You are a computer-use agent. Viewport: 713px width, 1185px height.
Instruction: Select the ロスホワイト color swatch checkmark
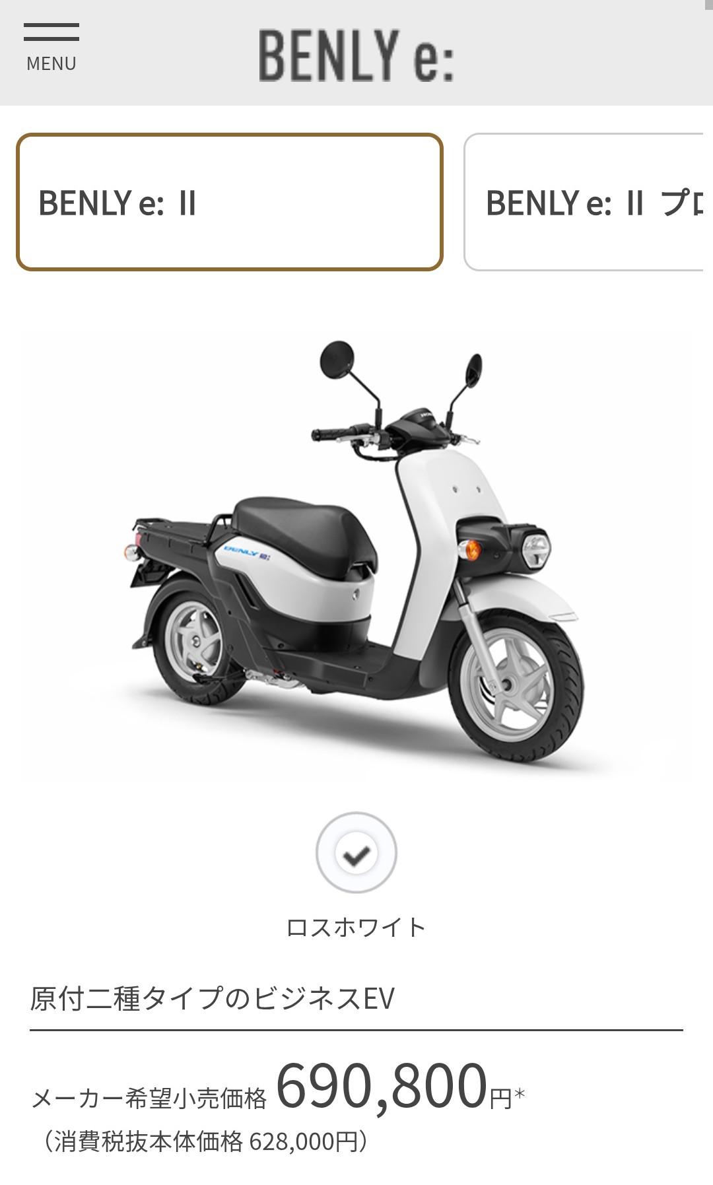click(356, 852)
